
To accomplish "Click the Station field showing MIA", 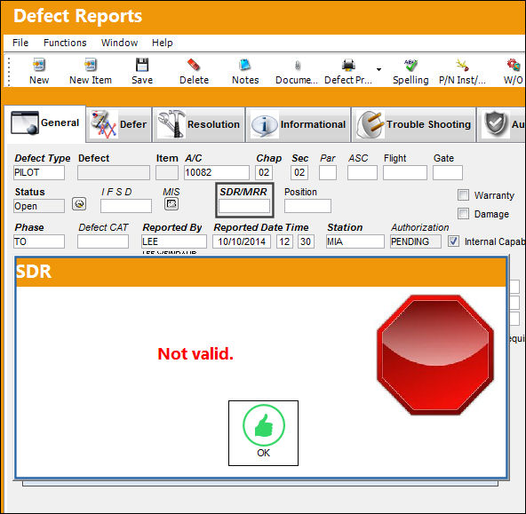I will 355,241.
